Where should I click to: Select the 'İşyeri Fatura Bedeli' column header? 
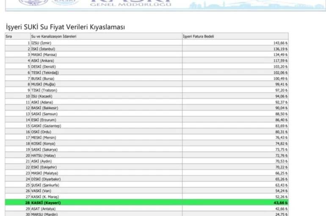[x=199, y=36]
